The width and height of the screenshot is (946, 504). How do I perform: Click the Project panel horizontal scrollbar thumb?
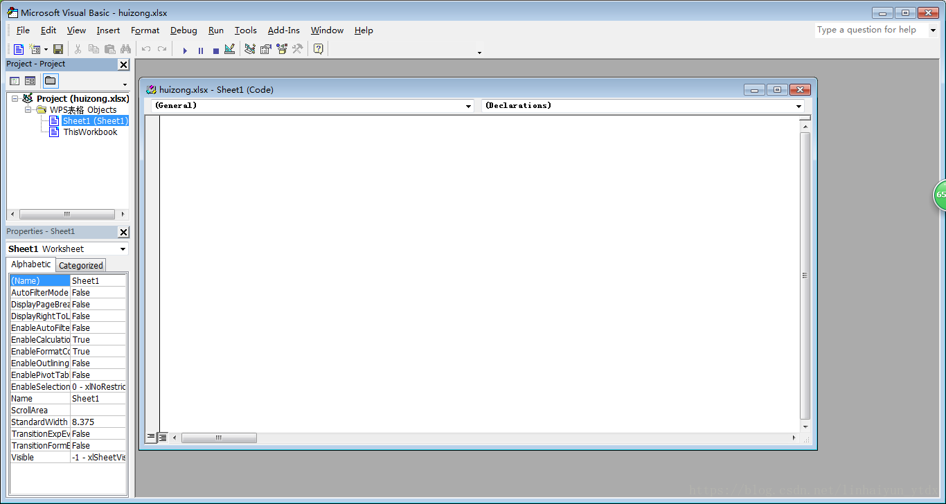coord(67,215)
